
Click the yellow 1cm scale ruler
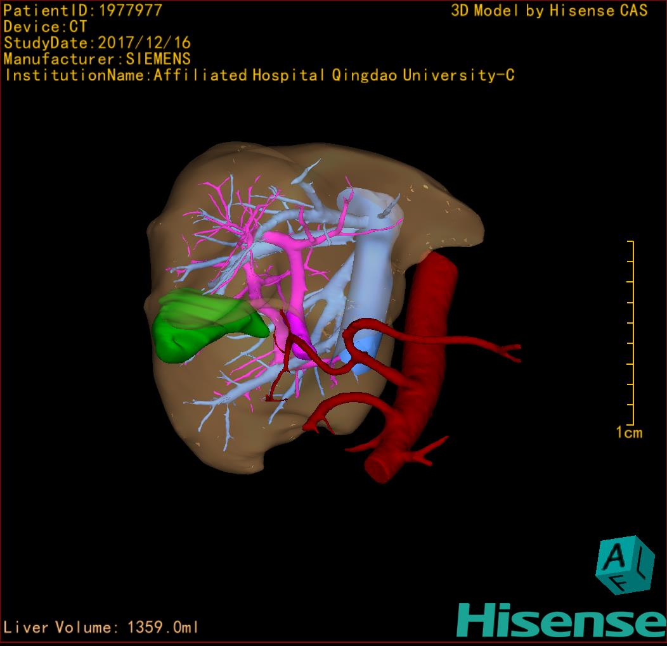631,332
